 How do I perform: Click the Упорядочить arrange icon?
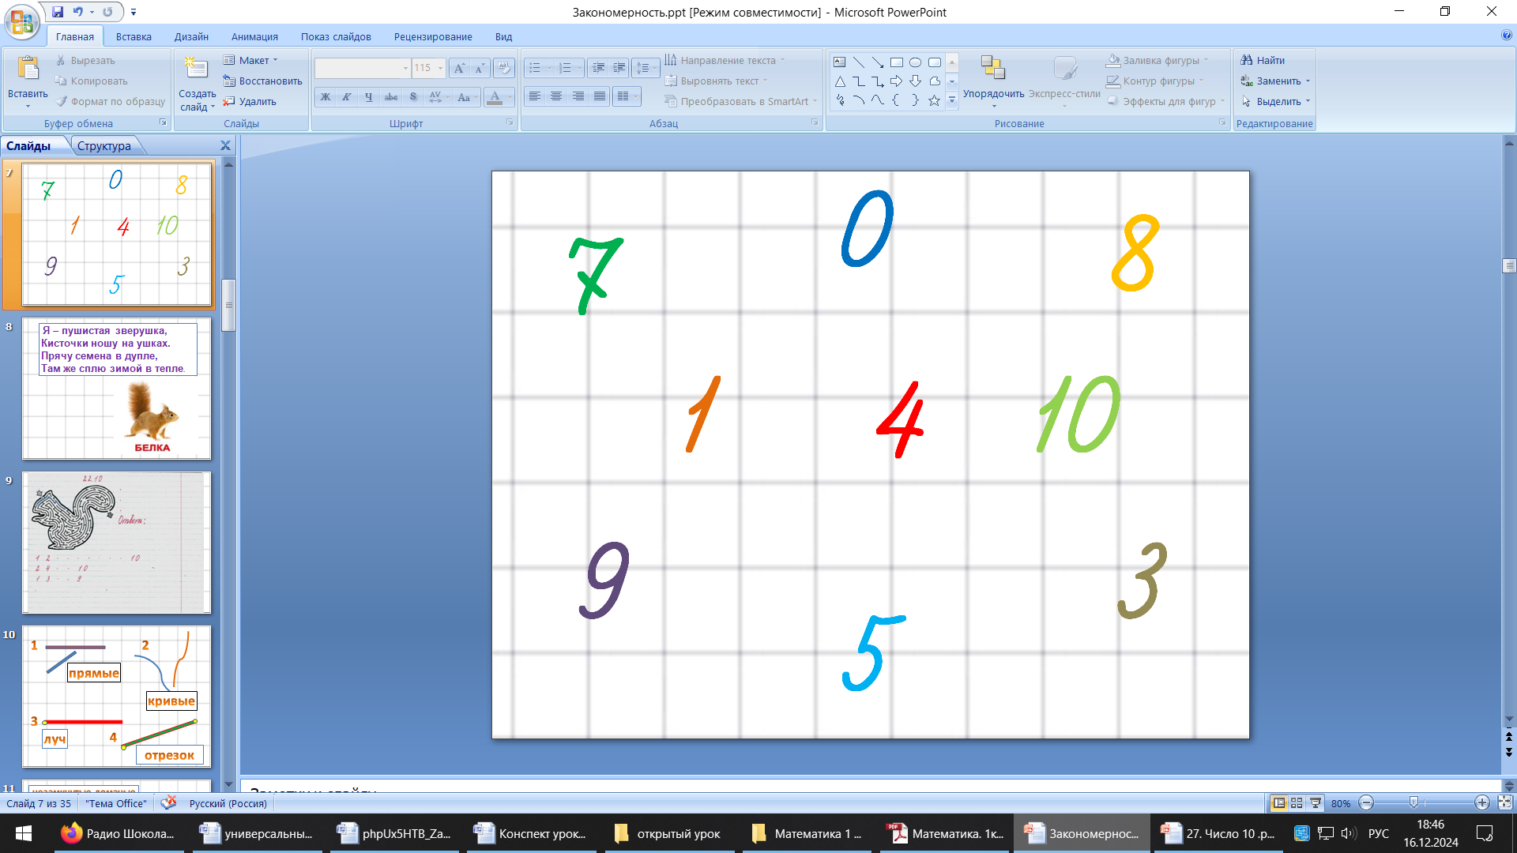click(x=992, y=70)
